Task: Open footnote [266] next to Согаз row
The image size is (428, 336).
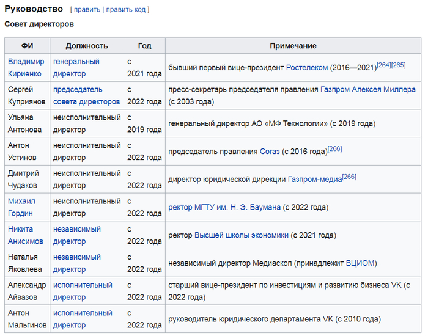Action: click(334, 148)
